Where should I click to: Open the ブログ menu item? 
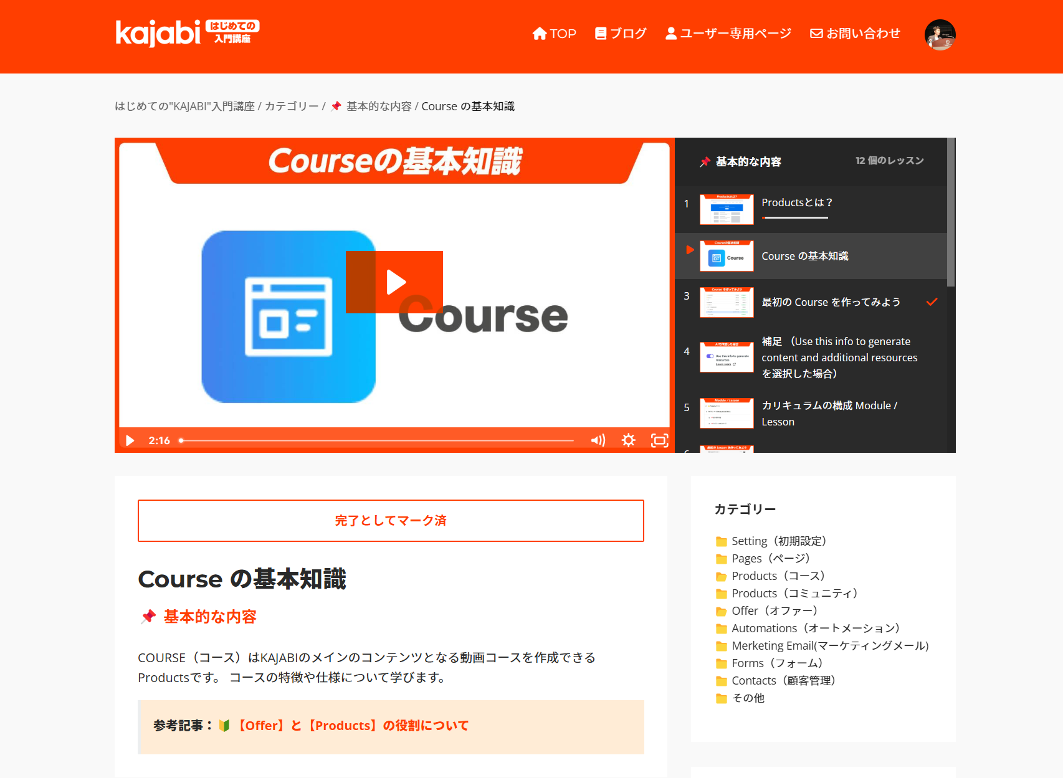(621, 34)
